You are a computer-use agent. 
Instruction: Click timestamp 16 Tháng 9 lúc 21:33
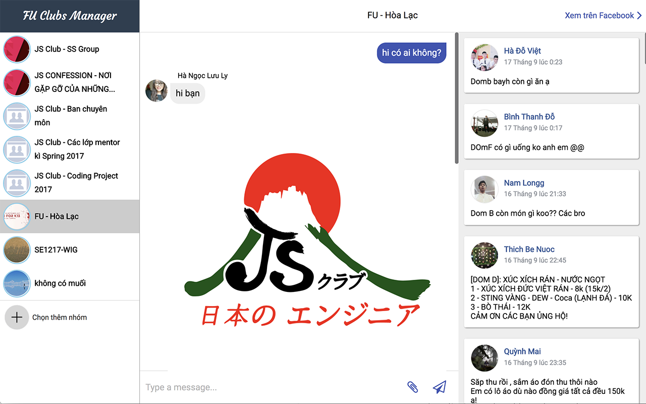(x=535, y=194)
